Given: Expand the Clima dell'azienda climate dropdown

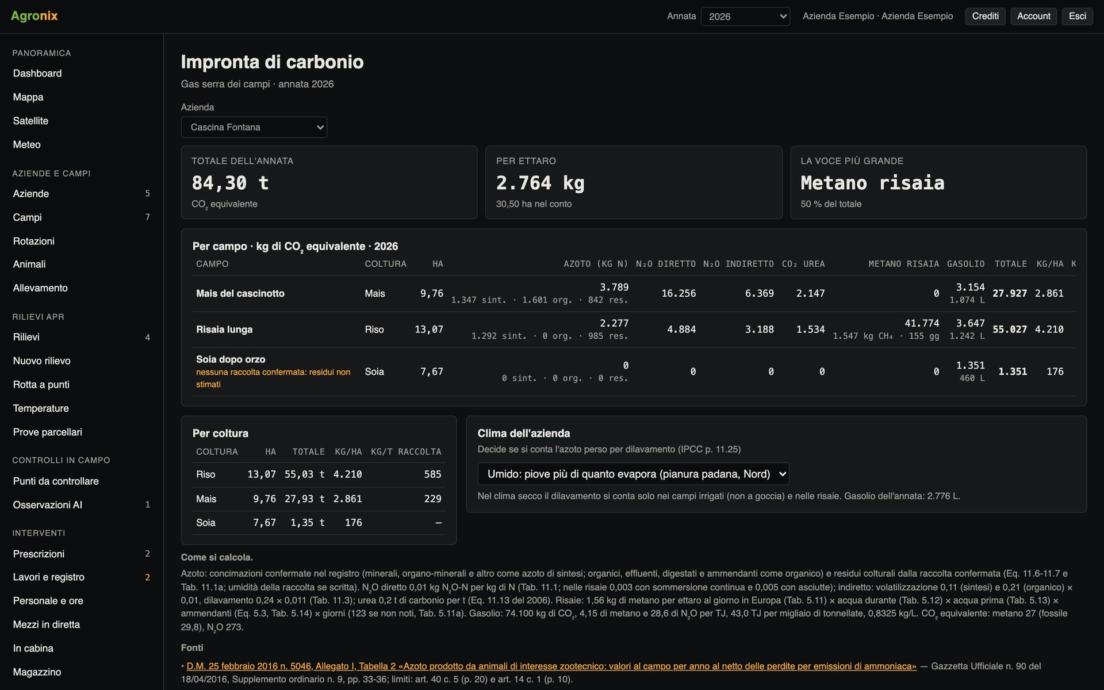Looking at the screenshot, I should tap(633, 474).
